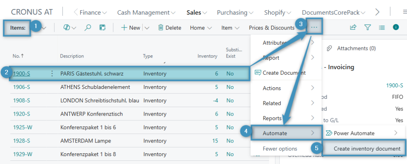This screenshot has height=164, width=407.
Task: Open item link 1920-S
Action: (x=21, y=114)
